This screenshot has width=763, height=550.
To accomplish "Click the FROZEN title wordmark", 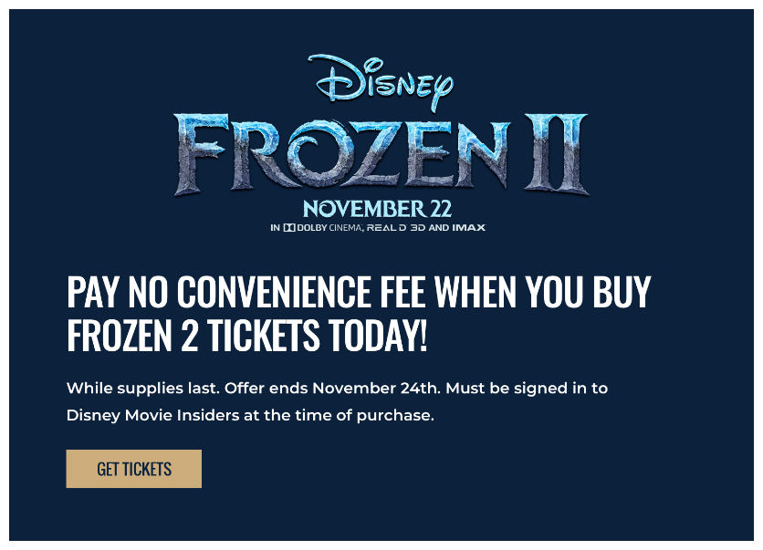I will point(342,155).
